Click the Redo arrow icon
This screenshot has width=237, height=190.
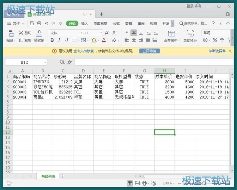pos(53,23)
